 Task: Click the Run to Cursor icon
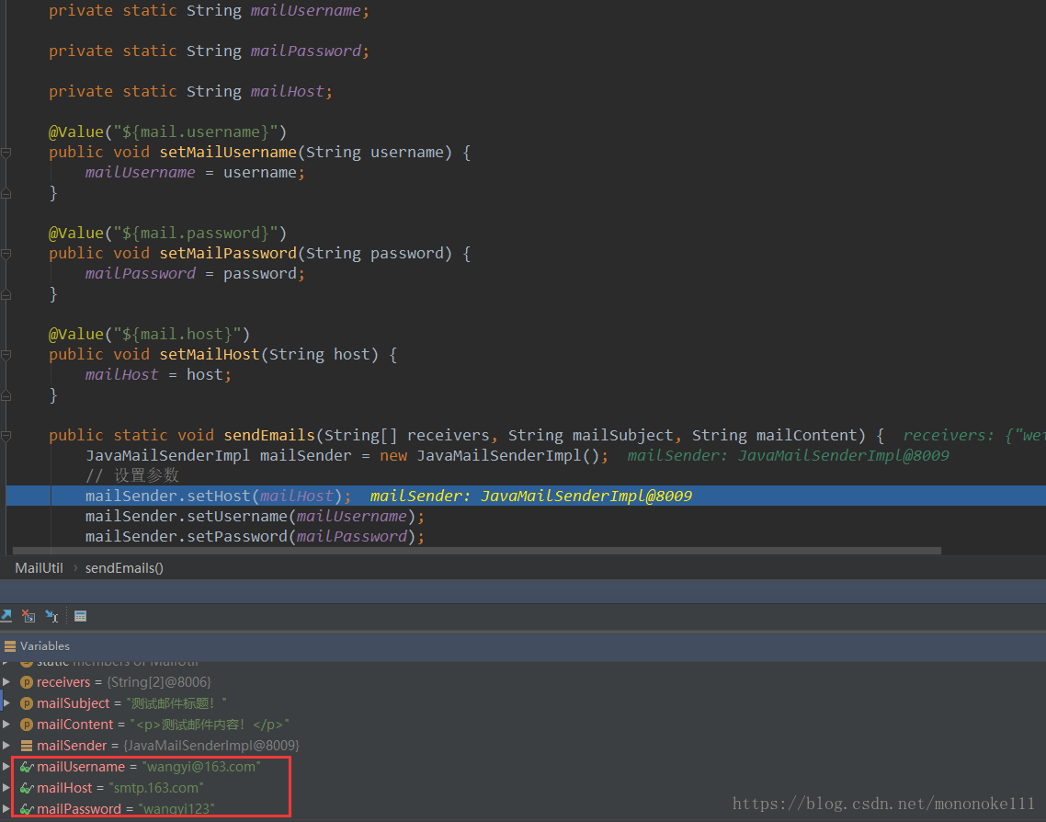[x=51, y=616]
